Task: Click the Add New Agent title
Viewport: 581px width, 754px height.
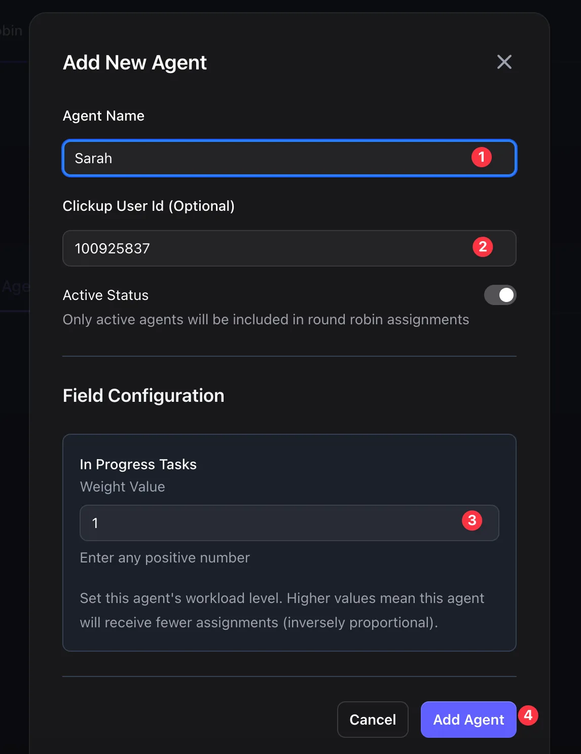Action: [x=134, y=62]
